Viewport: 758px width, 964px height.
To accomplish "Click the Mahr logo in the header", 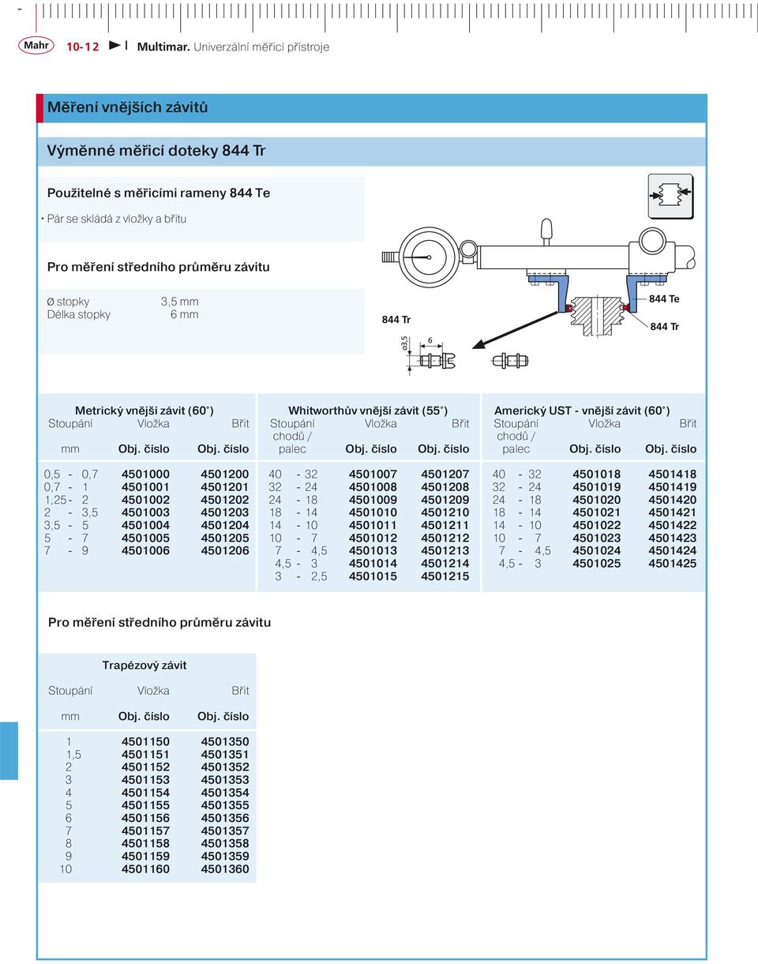I will (x=36, y=45).
